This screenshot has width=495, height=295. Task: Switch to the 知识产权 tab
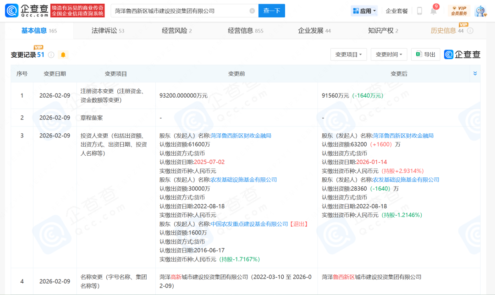click(383, 31)
